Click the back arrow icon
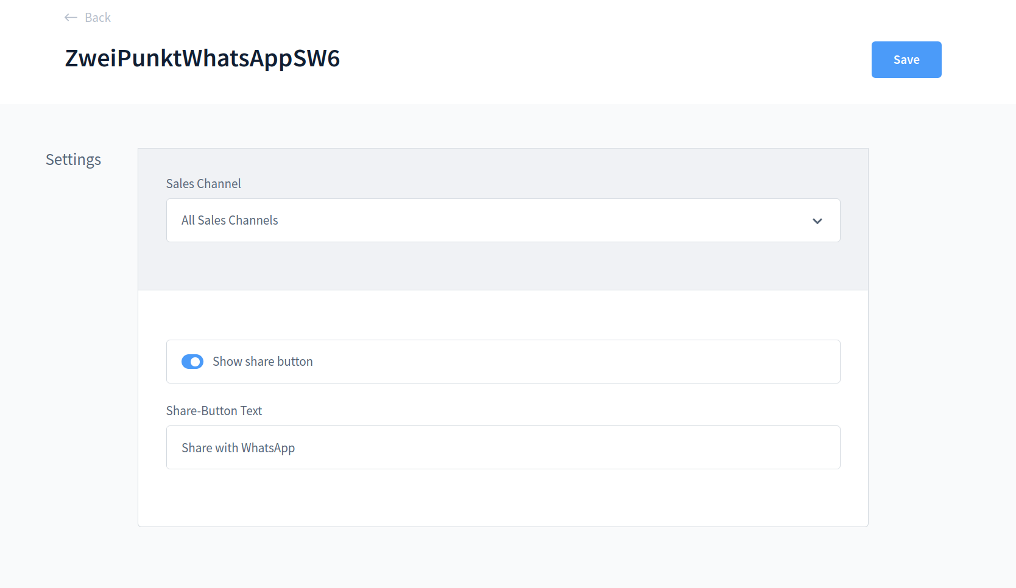Viewport: 1016px width, 588px height. click(x=71, y=18)
